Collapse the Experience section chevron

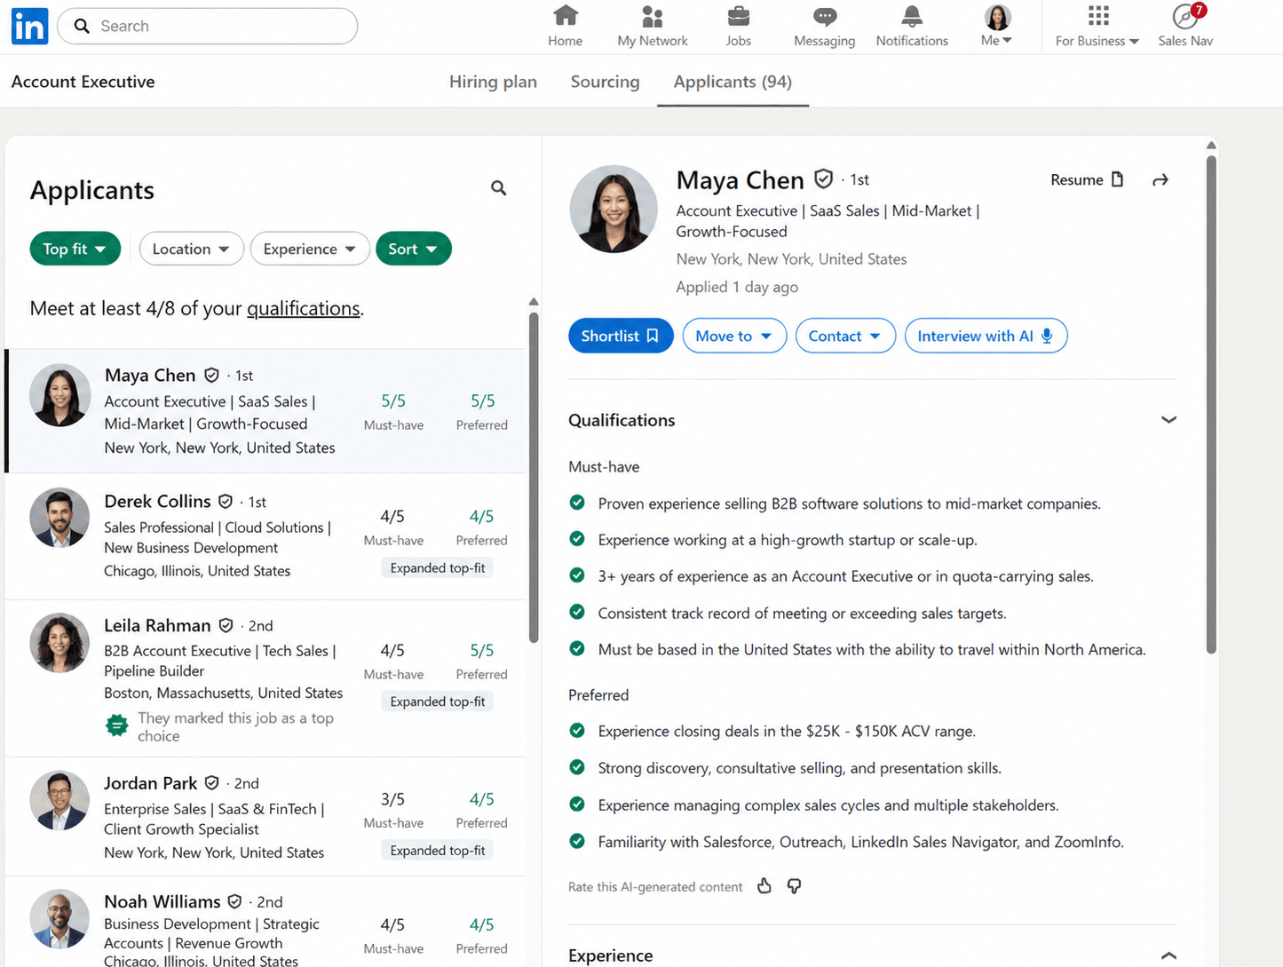tap(1168, 955)
